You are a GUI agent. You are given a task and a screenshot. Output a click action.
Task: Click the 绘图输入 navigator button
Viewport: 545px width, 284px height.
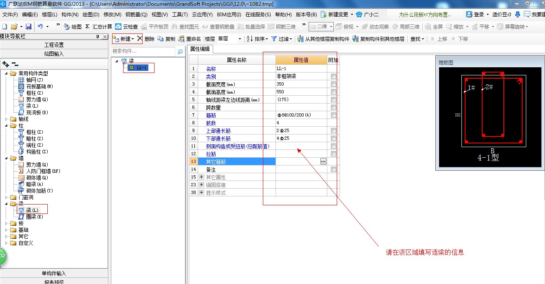coord(54,54)
